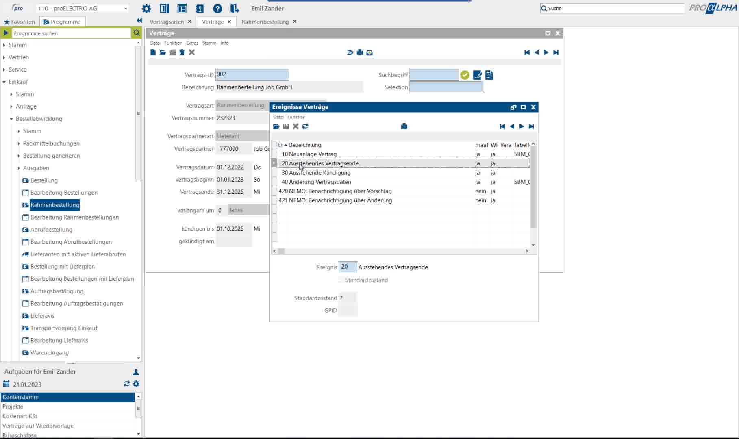Viewport: 739px width, 439px height.
Task: Click the program search magnifier button
Action: click(x=137, y=33)
